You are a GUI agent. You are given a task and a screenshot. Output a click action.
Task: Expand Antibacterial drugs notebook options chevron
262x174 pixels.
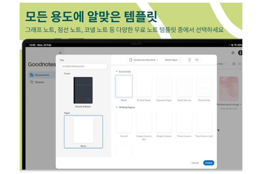(x=241, y=104)
